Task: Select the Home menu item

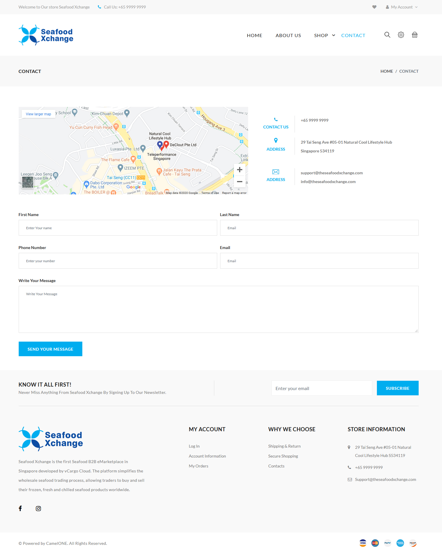Action: (x=254, y=35)
